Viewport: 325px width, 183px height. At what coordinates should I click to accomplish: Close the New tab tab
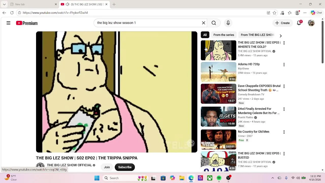pos(56,4)
